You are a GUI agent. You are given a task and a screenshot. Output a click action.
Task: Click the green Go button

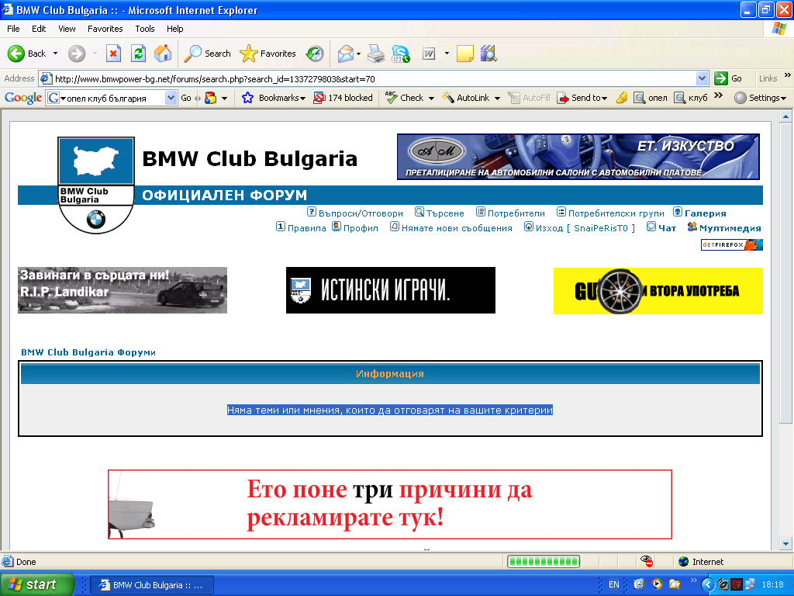click(x=728, y=78)
